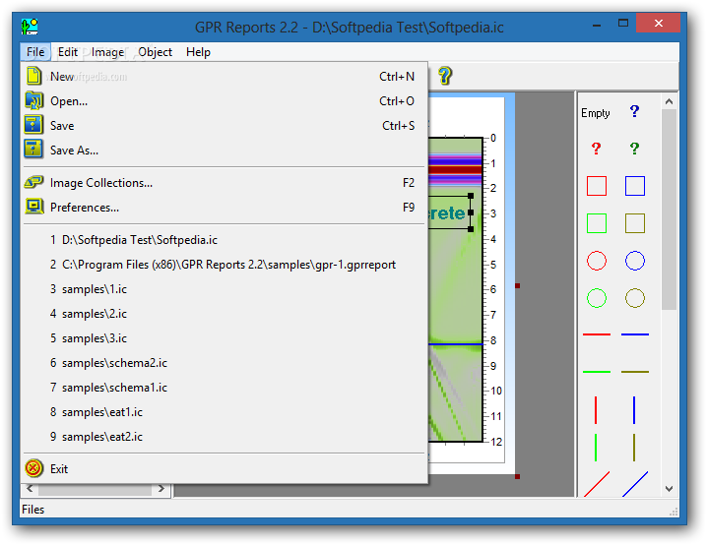Select the blue circle shape
Screen dimensions: 707x545
point(634,261)
